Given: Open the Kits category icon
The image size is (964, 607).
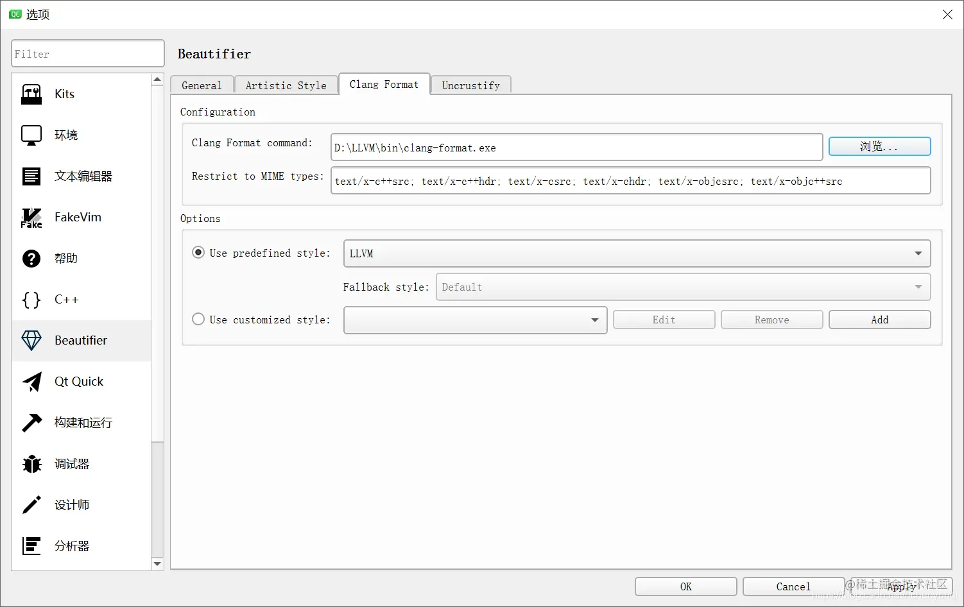Looking at the screenshot, I should (x=31, y=94).
